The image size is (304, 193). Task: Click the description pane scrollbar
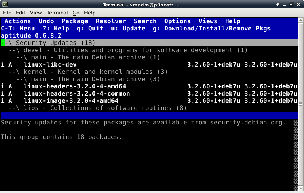pos(296,152)
